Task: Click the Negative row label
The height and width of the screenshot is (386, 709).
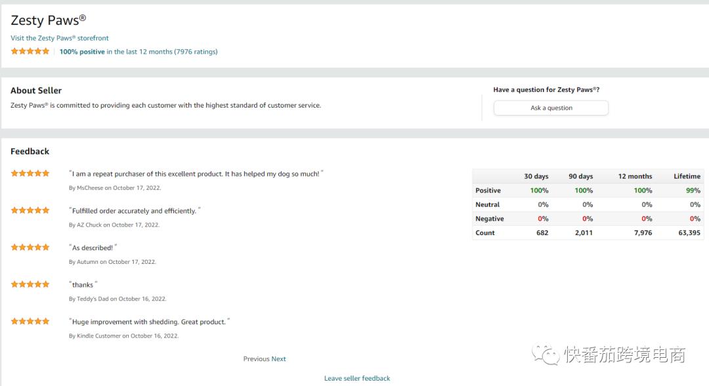Action: 489,219
